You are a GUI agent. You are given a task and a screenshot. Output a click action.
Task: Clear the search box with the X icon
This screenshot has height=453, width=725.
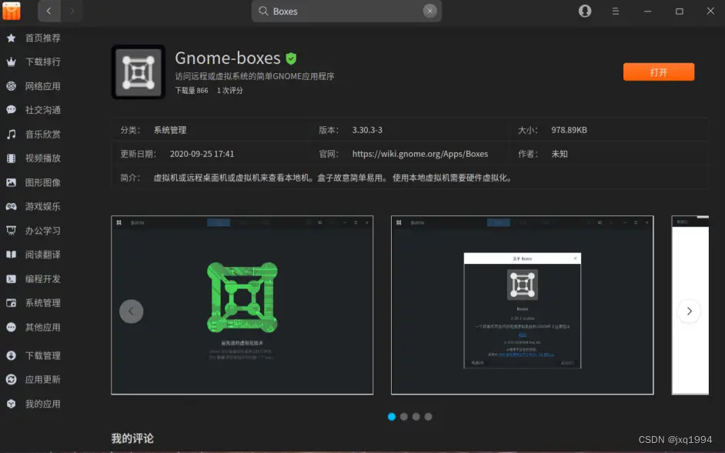pos(430,11)
